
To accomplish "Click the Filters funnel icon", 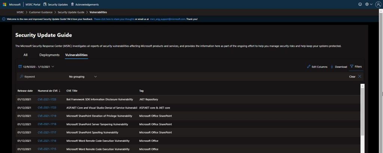I will [x=352, y=66].
